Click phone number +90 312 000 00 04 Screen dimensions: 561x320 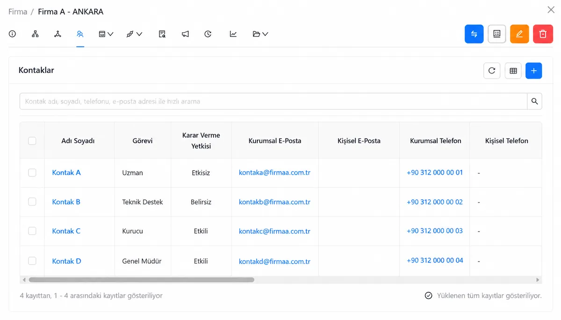pos(435,260)
